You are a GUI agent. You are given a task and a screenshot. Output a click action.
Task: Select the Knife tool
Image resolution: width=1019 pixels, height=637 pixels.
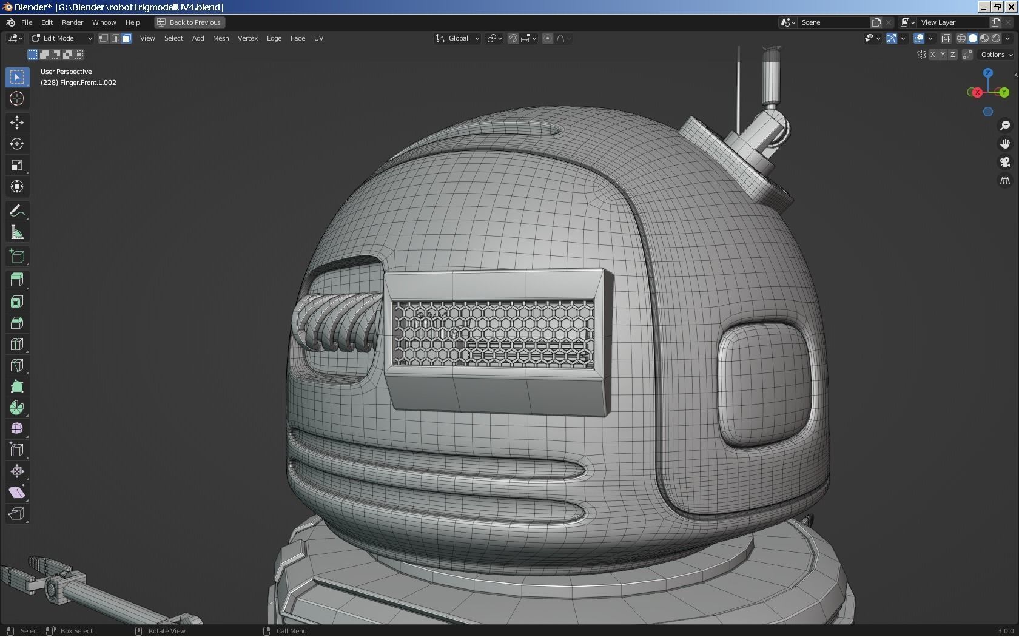(x=17, y=365)
